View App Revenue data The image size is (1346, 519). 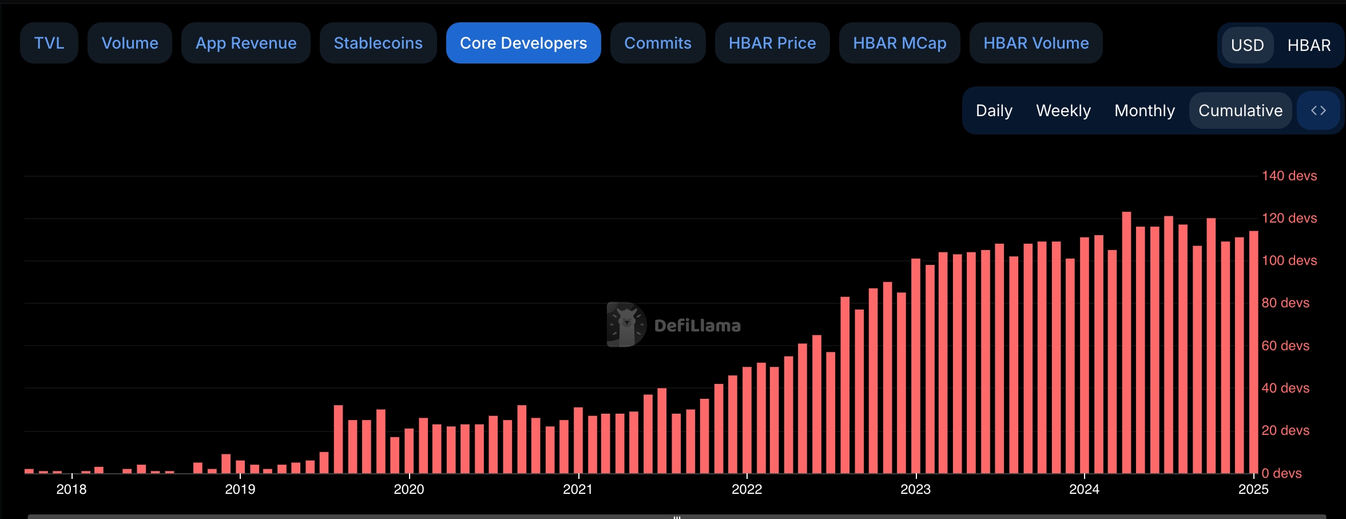tap(245, 42)
